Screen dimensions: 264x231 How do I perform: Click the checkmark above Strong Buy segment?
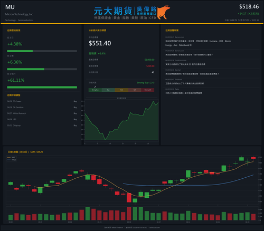tap(95, 86)
